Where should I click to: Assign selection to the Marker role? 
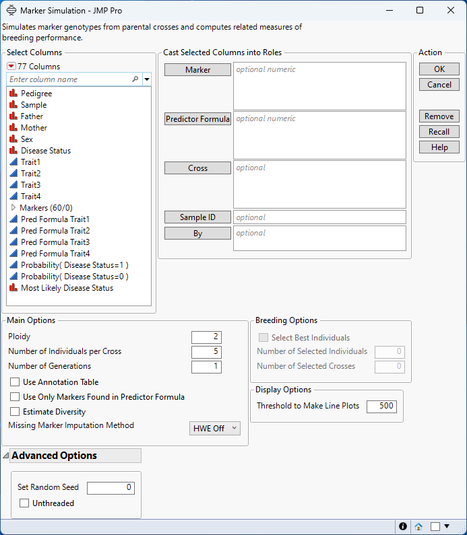pos(197,69)
